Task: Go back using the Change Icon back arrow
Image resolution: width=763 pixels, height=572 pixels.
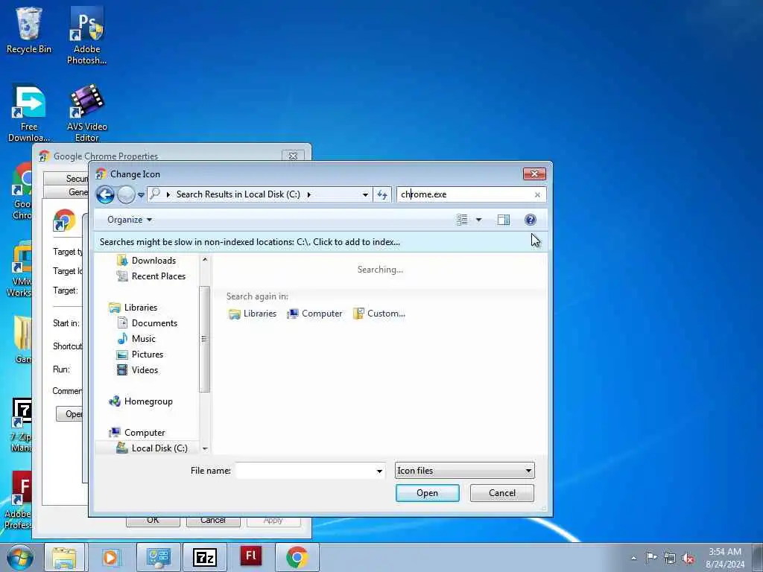Action: pyautogui.click(x=105, y=194)
